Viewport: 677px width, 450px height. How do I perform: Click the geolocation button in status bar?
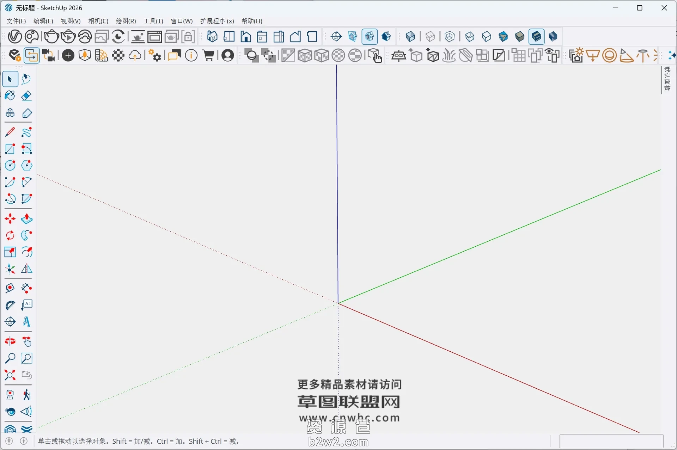9,441
